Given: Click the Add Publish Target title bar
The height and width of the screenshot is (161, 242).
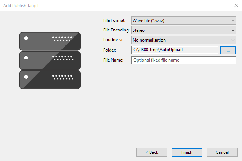Looking at the screenshot, I should click(x=108, y=5).
